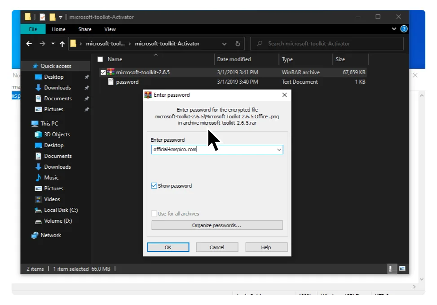The width and height of the screenshot is (437, 305).
Task: Click the password file name
Action: coord(127,82)
